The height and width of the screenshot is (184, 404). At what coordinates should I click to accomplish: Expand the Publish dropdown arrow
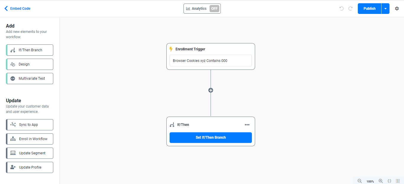pos(385,9)
